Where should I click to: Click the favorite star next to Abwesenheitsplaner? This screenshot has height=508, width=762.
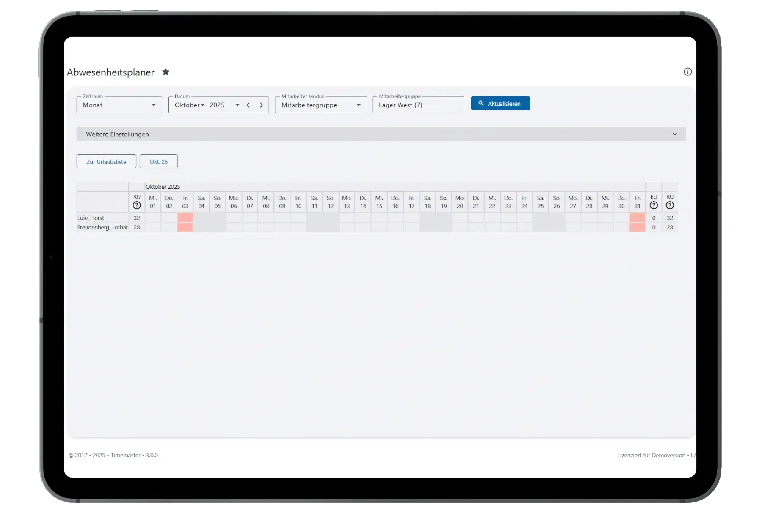pos(166,72)
